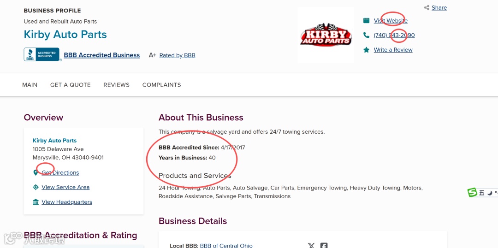Open the Visit Website link
The image size is (498, 248).
point(391,21)
